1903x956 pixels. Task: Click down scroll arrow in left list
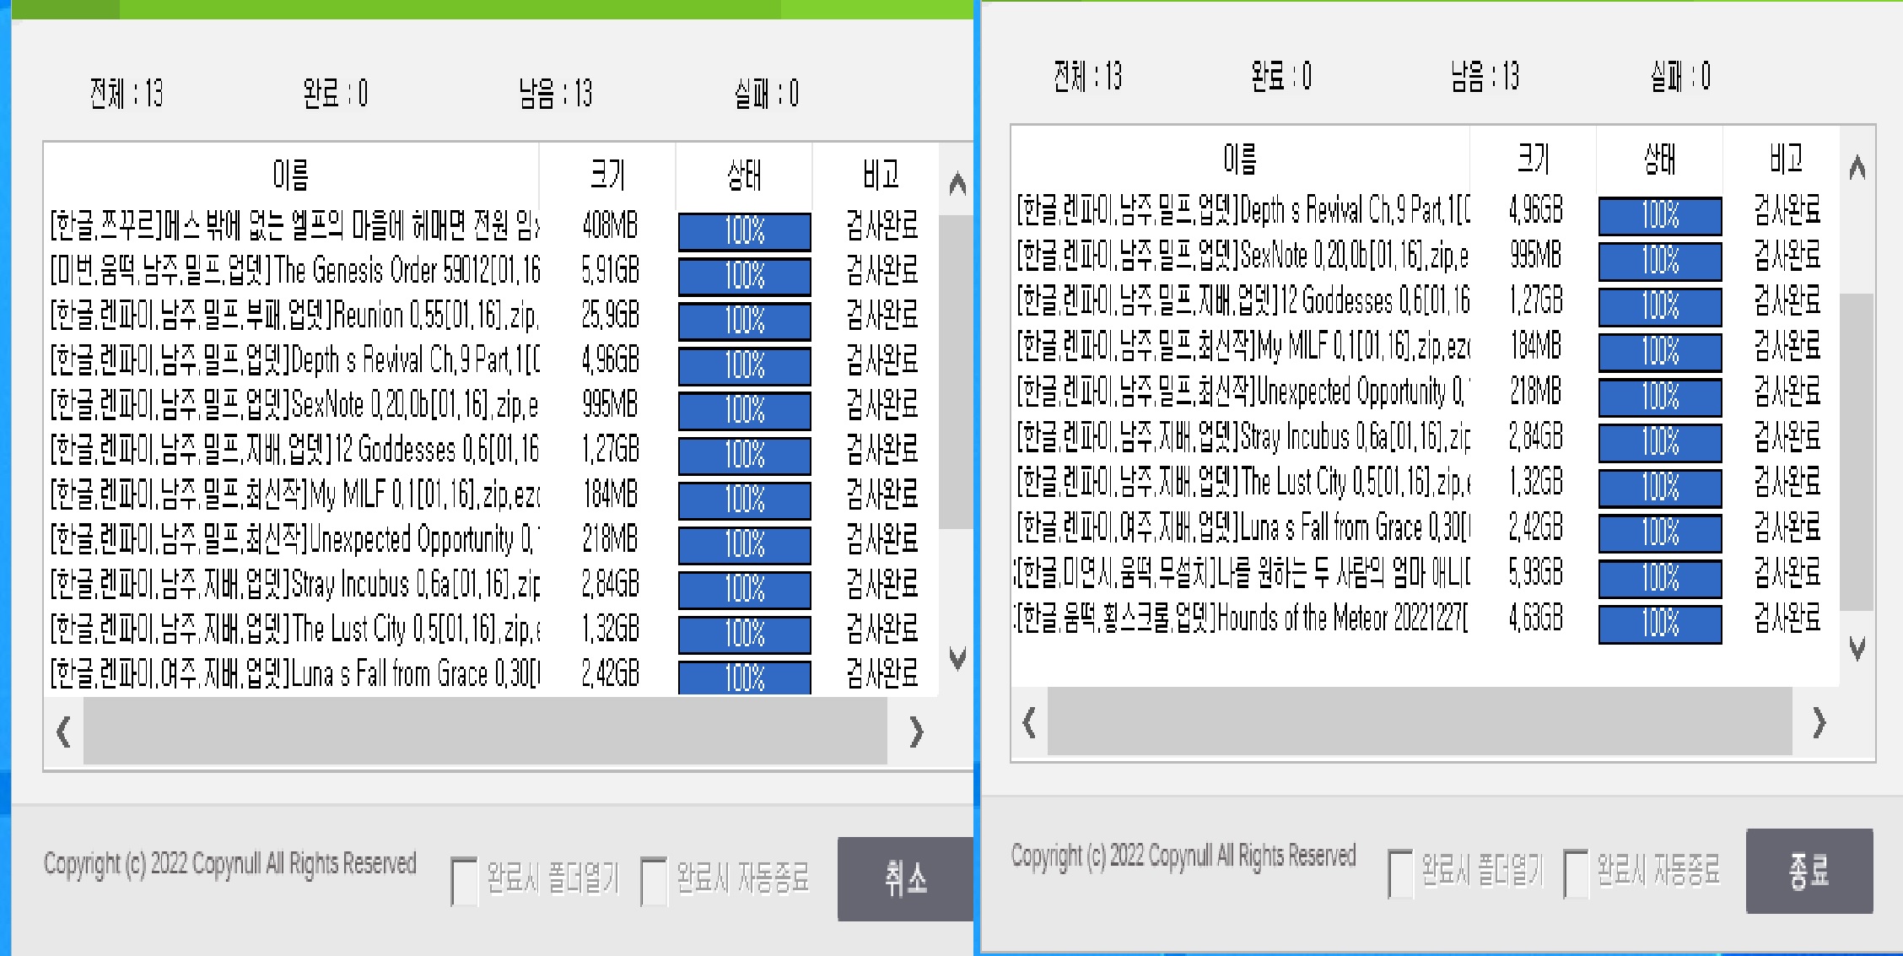tap(957, 658)
